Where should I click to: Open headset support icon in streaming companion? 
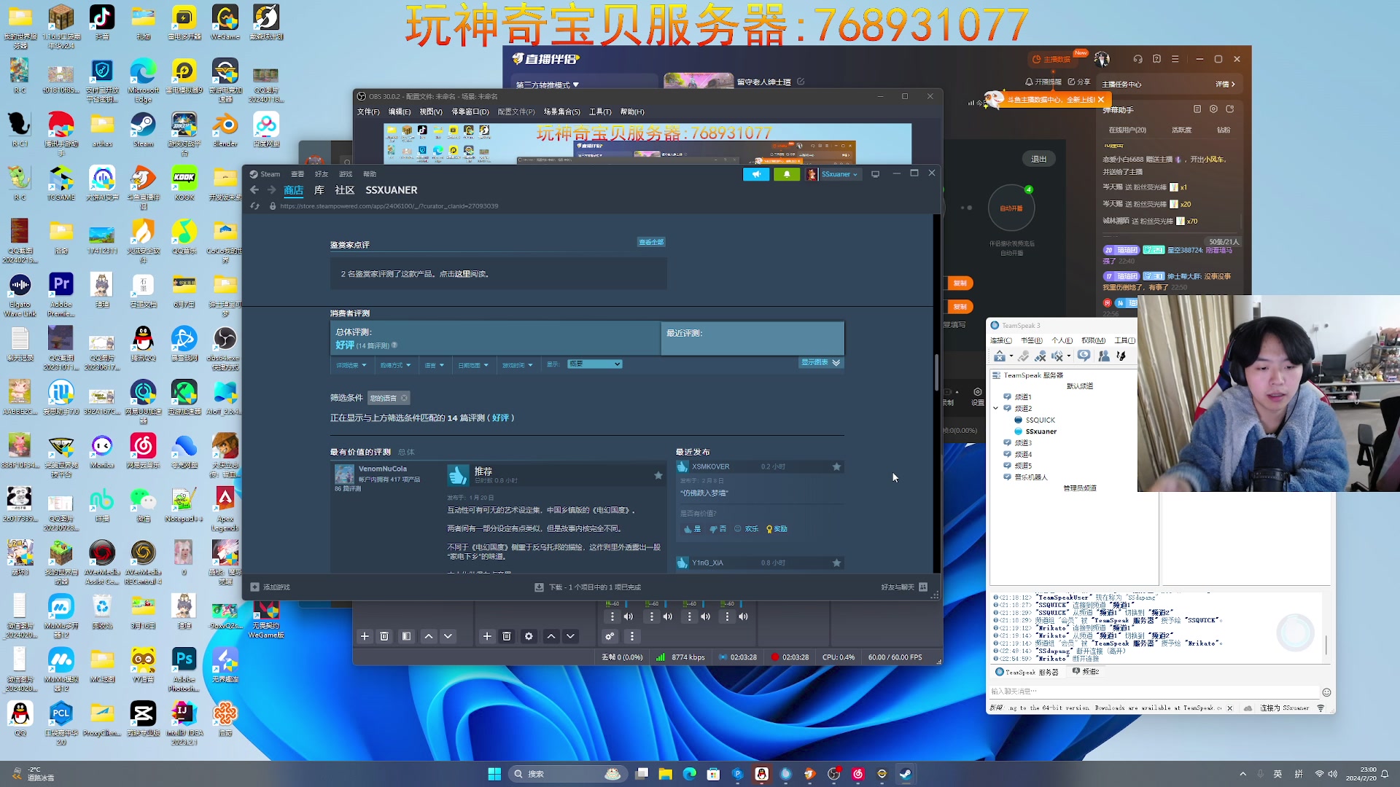click(x=1137, y=59)
